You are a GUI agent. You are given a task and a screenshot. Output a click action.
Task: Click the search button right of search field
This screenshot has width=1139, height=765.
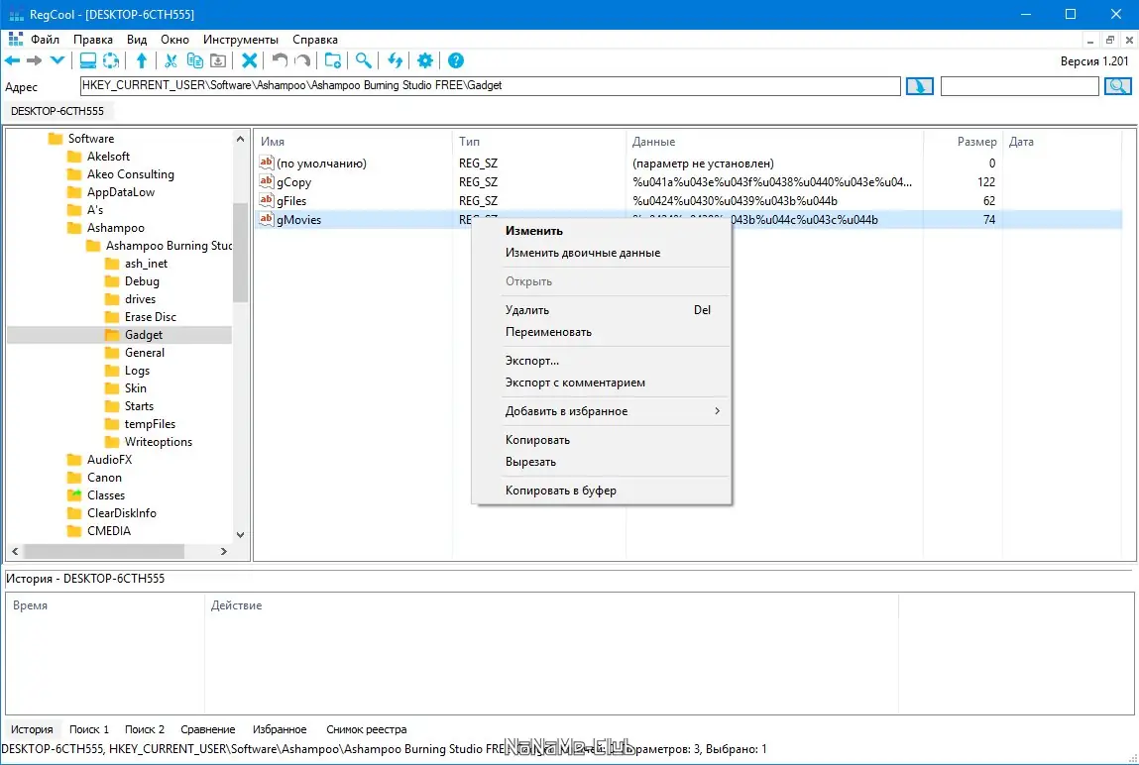[1118, 86]
